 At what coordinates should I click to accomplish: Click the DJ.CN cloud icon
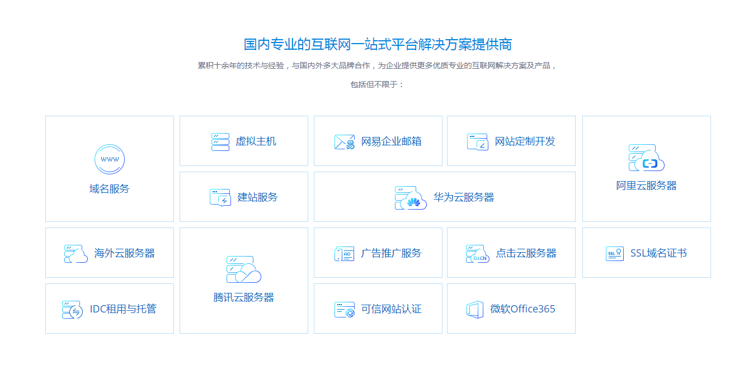(477, 254)
